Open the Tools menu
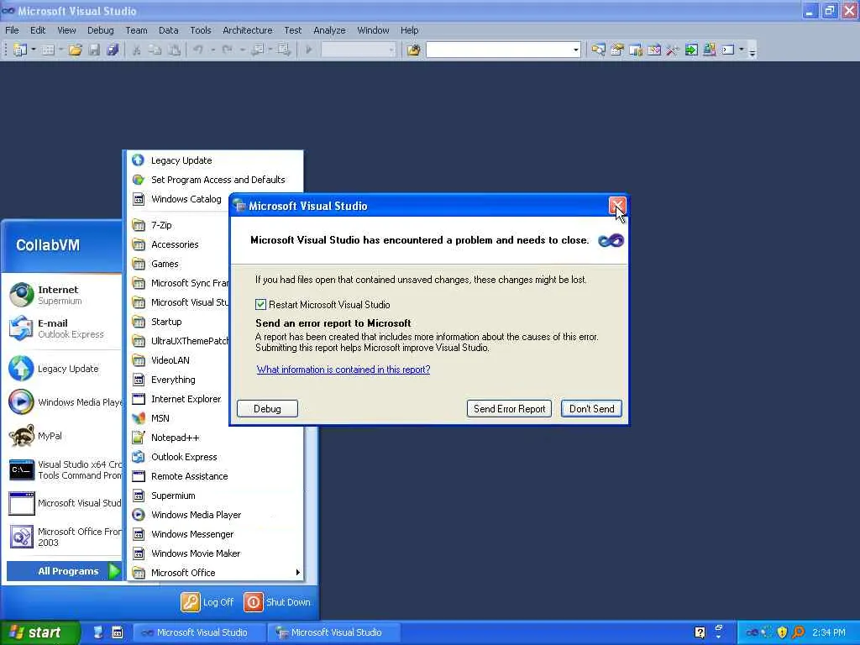Image resolution: width=860 pixels, height=645 pixels. (x=200, y=30)
